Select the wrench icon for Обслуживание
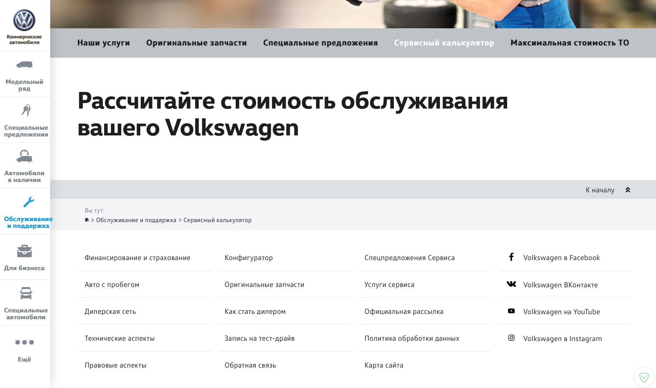656x388 pixels. pyautogui.click(x=28, y=202)
